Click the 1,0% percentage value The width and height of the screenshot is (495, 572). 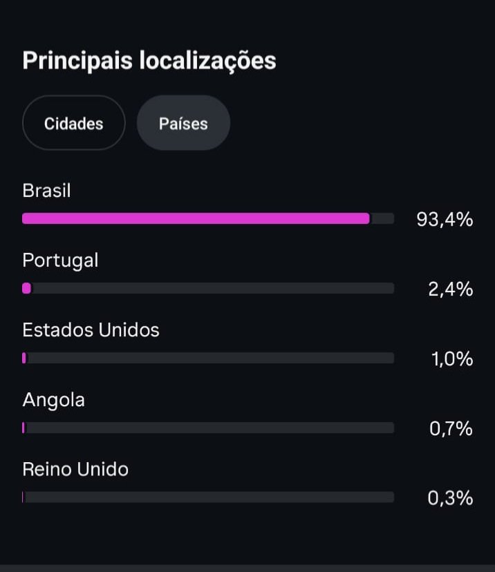click(x=452, y=359)
